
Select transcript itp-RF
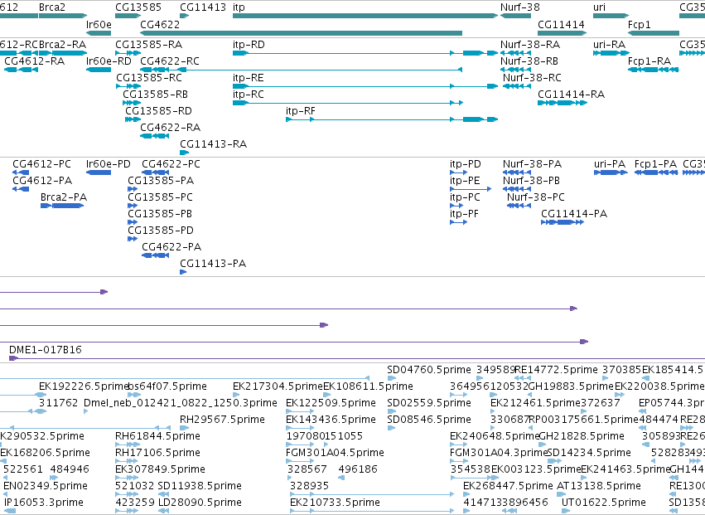(392, 119)
